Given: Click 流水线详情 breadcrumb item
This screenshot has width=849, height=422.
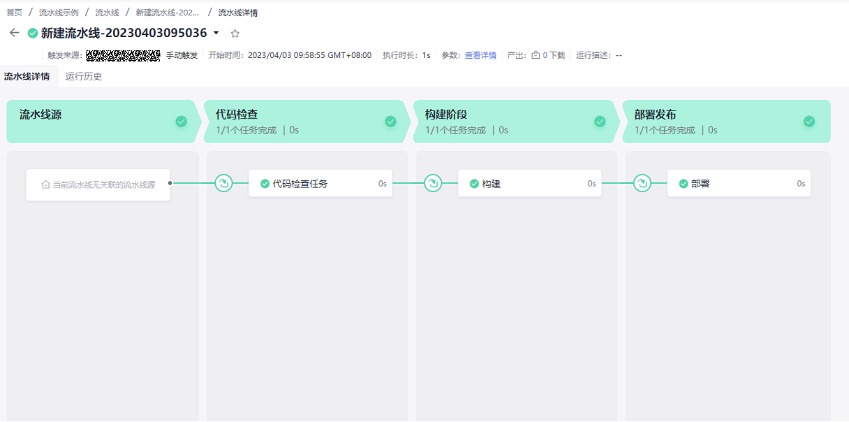Looking at the screenshot, I should pyautogui.click(x=238, y=13).
